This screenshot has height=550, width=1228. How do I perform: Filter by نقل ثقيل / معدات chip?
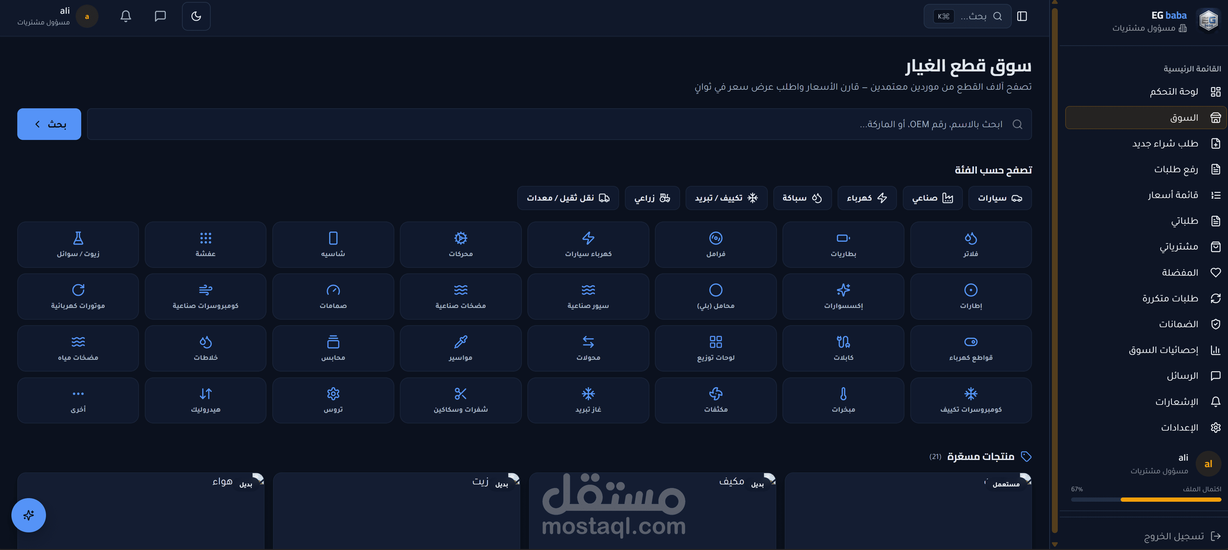568,198
